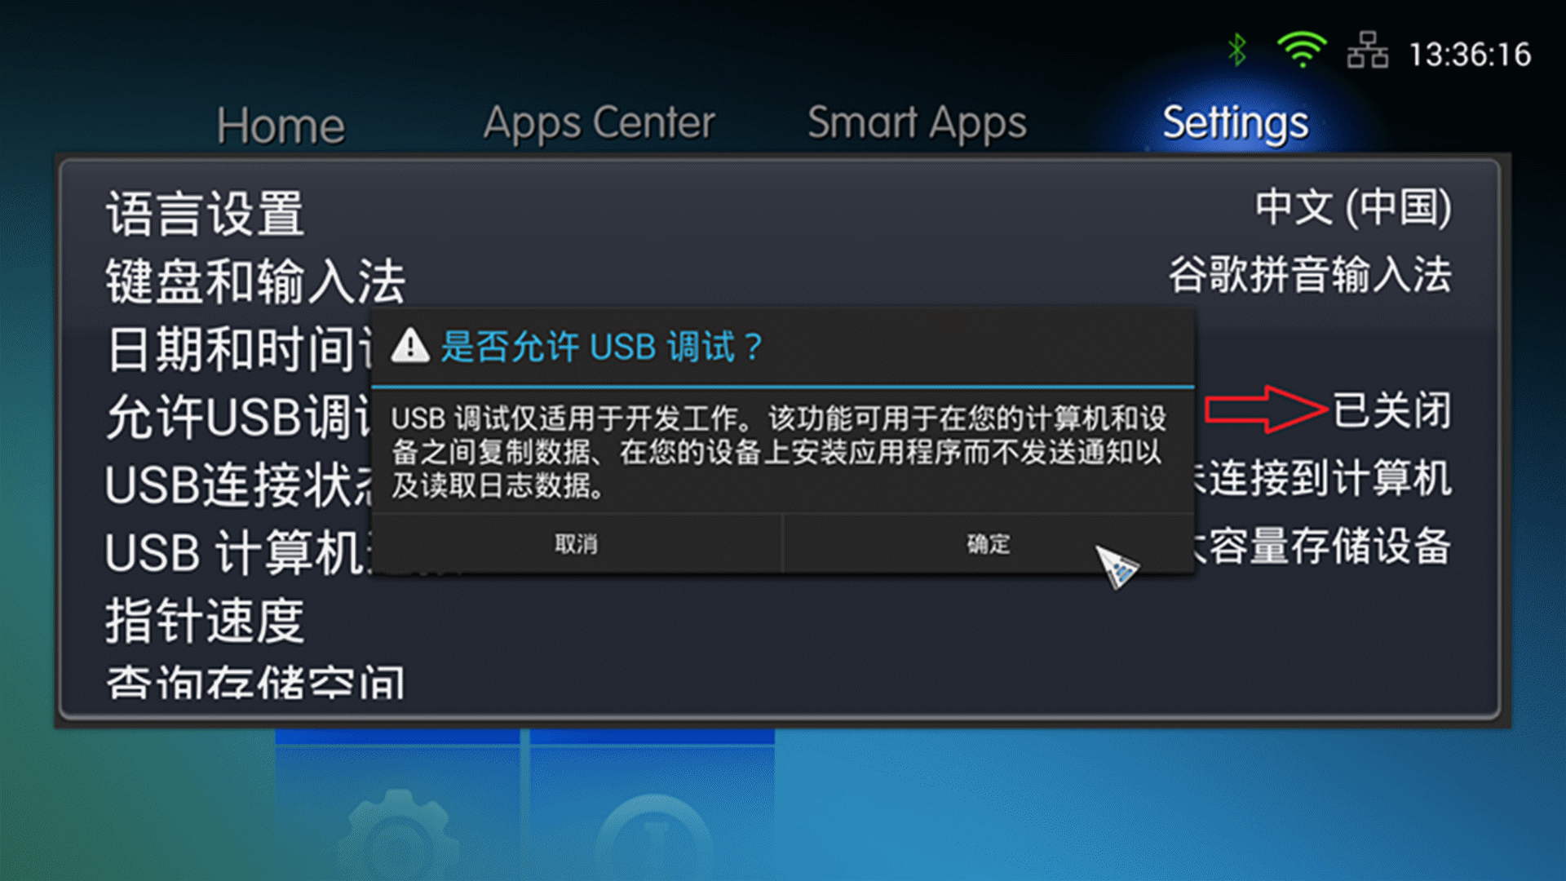This screenshot has height=881, width=1566.
Task: Switch to Apps Center tab
Action: click(599, 124)
